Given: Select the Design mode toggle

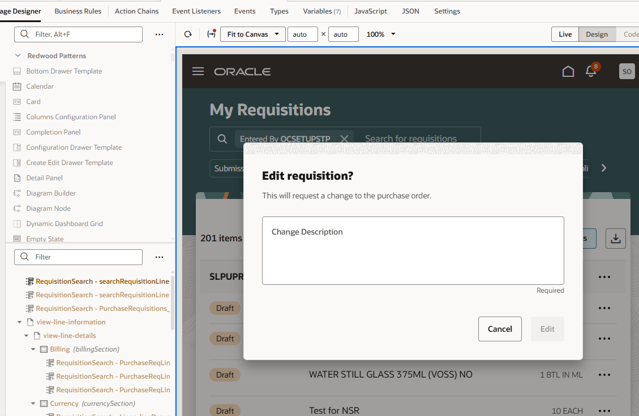Looking at the screenshot, I should tap(597, 34).
